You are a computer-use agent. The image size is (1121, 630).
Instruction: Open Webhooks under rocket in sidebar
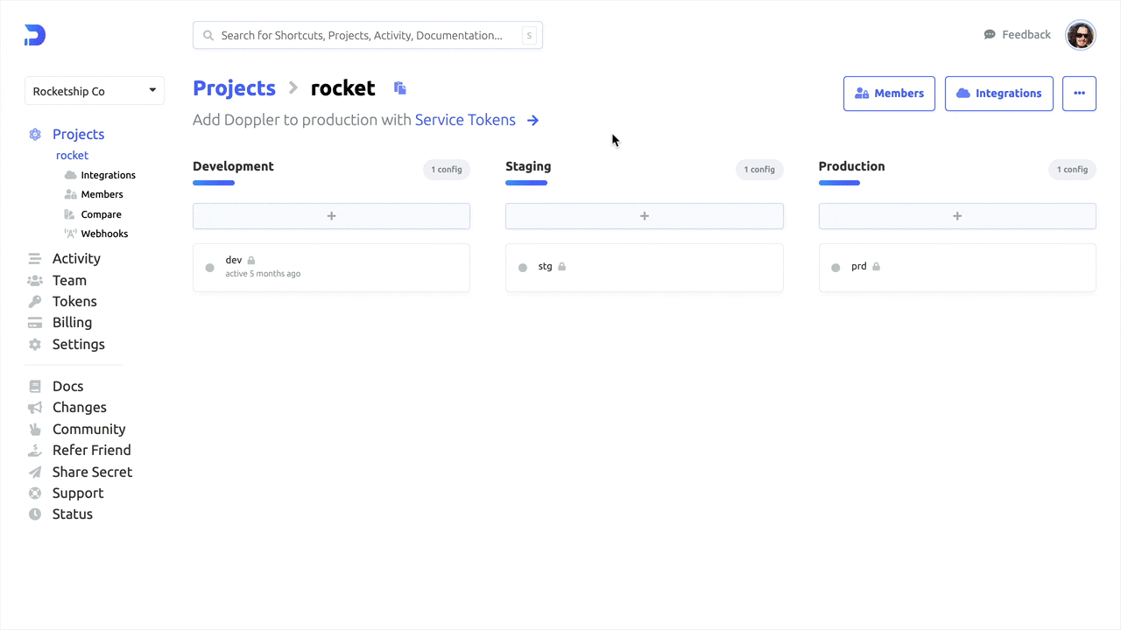click(104, 234)
